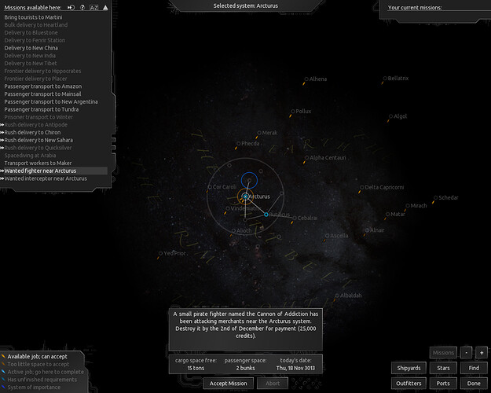
Task: Select Frontier delivery to Hippocrates mission
Action: [x=42, y=72]
